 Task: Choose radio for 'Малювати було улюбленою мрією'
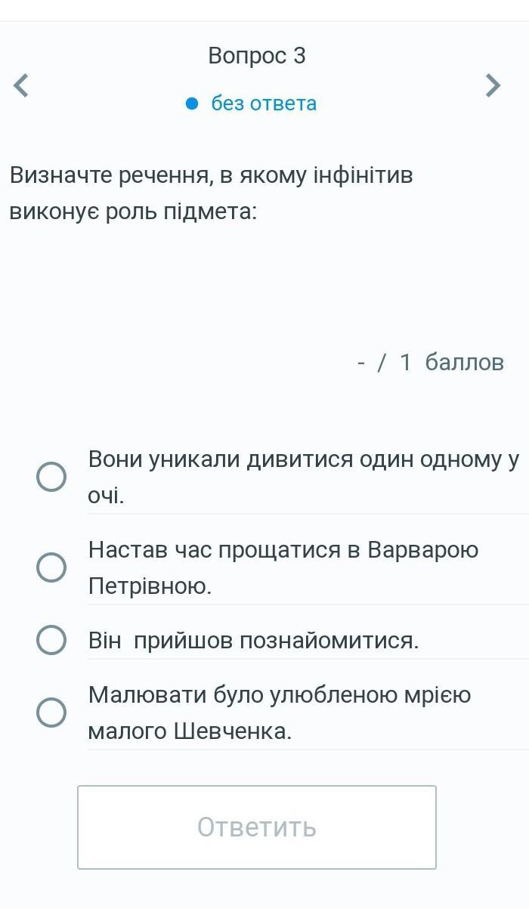51,713
